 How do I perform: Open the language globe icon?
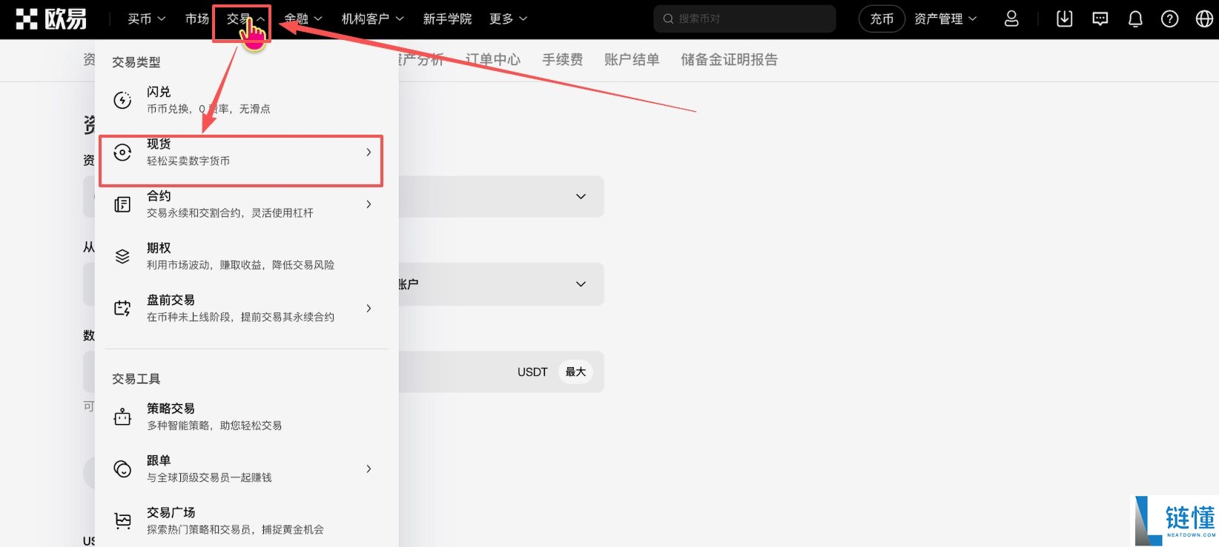click(1204, 19)
